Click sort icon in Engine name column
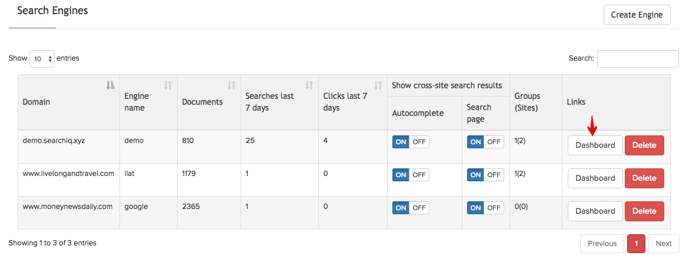Image resolution: width=686 pixels, height=269 pixels. tap(168, 85)
